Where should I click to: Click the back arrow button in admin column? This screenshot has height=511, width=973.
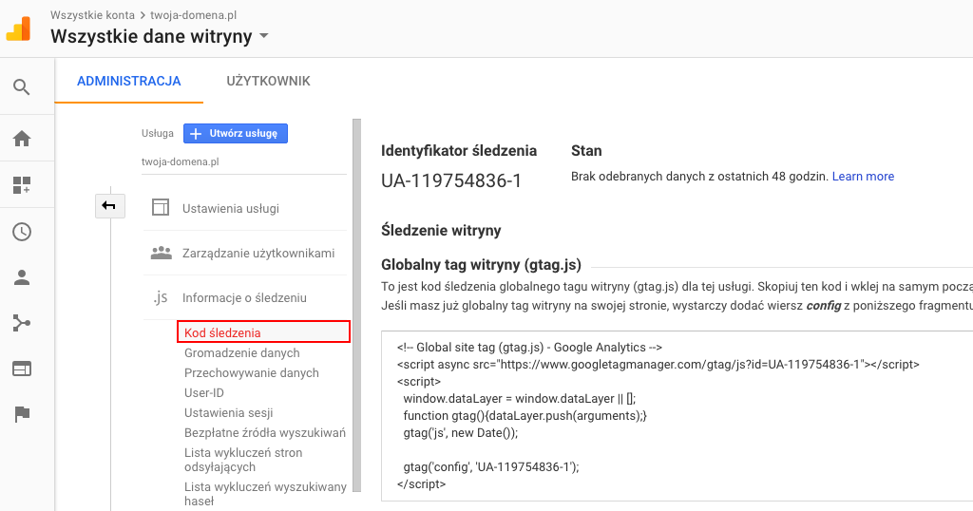[x=109, y=205]
